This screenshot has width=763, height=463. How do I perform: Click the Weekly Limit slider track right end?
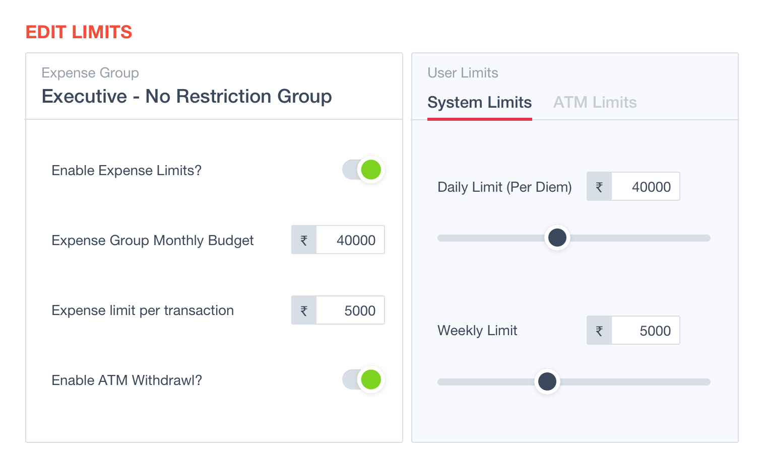coord(706,382)
